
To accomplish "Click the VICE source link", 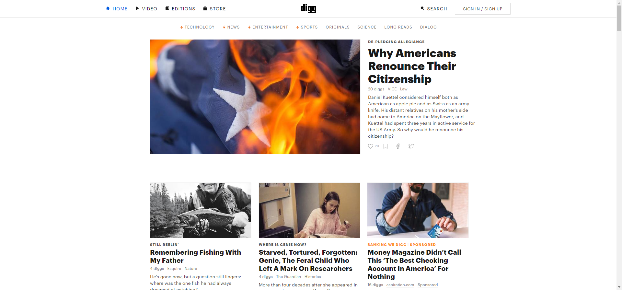I will point(392,89).
